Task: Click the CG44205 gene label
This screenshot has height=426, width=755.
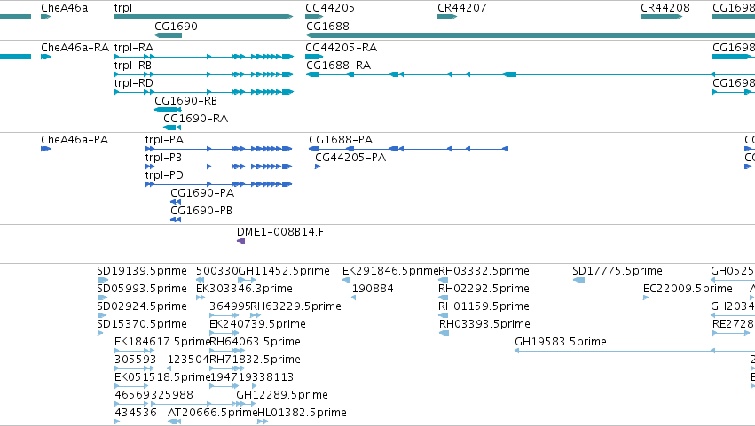Action: pyautogui.click(x=330, y=8)
